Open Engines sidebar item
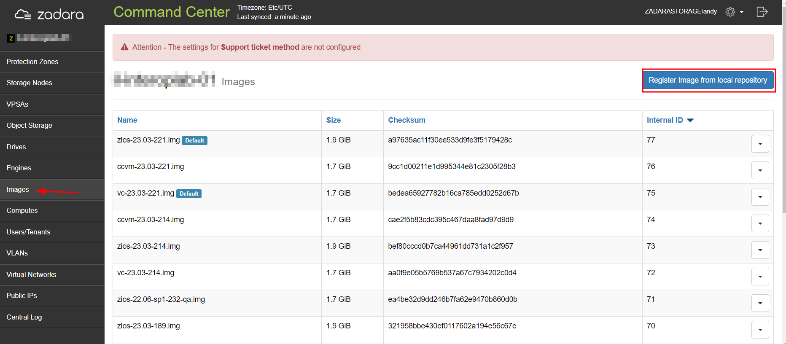 [52, 168]
